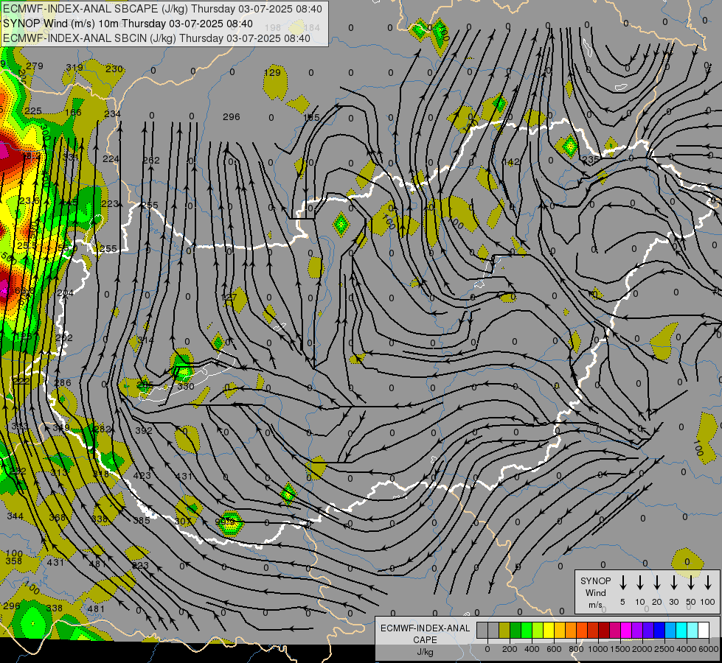Click the '319' CAPE value on the map
The image size is (722, 663).
[x=74, y=68]
